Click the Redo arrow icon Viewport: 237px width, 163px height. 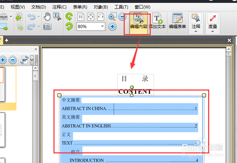click(x=31, y=27)
